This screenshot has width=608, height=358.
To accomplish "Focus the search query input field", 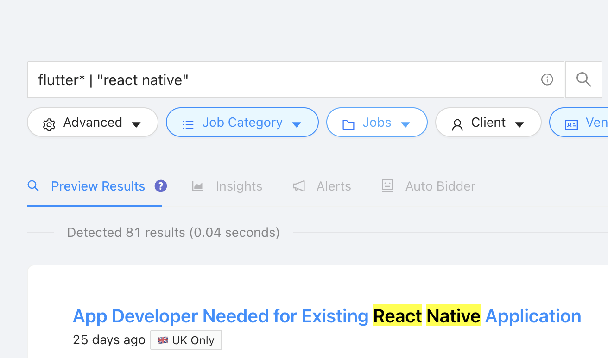I will 278,80.
